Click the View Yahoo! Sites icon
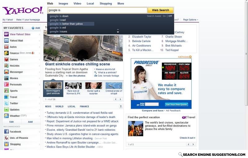The image size is (248, 158). point(6,34)
